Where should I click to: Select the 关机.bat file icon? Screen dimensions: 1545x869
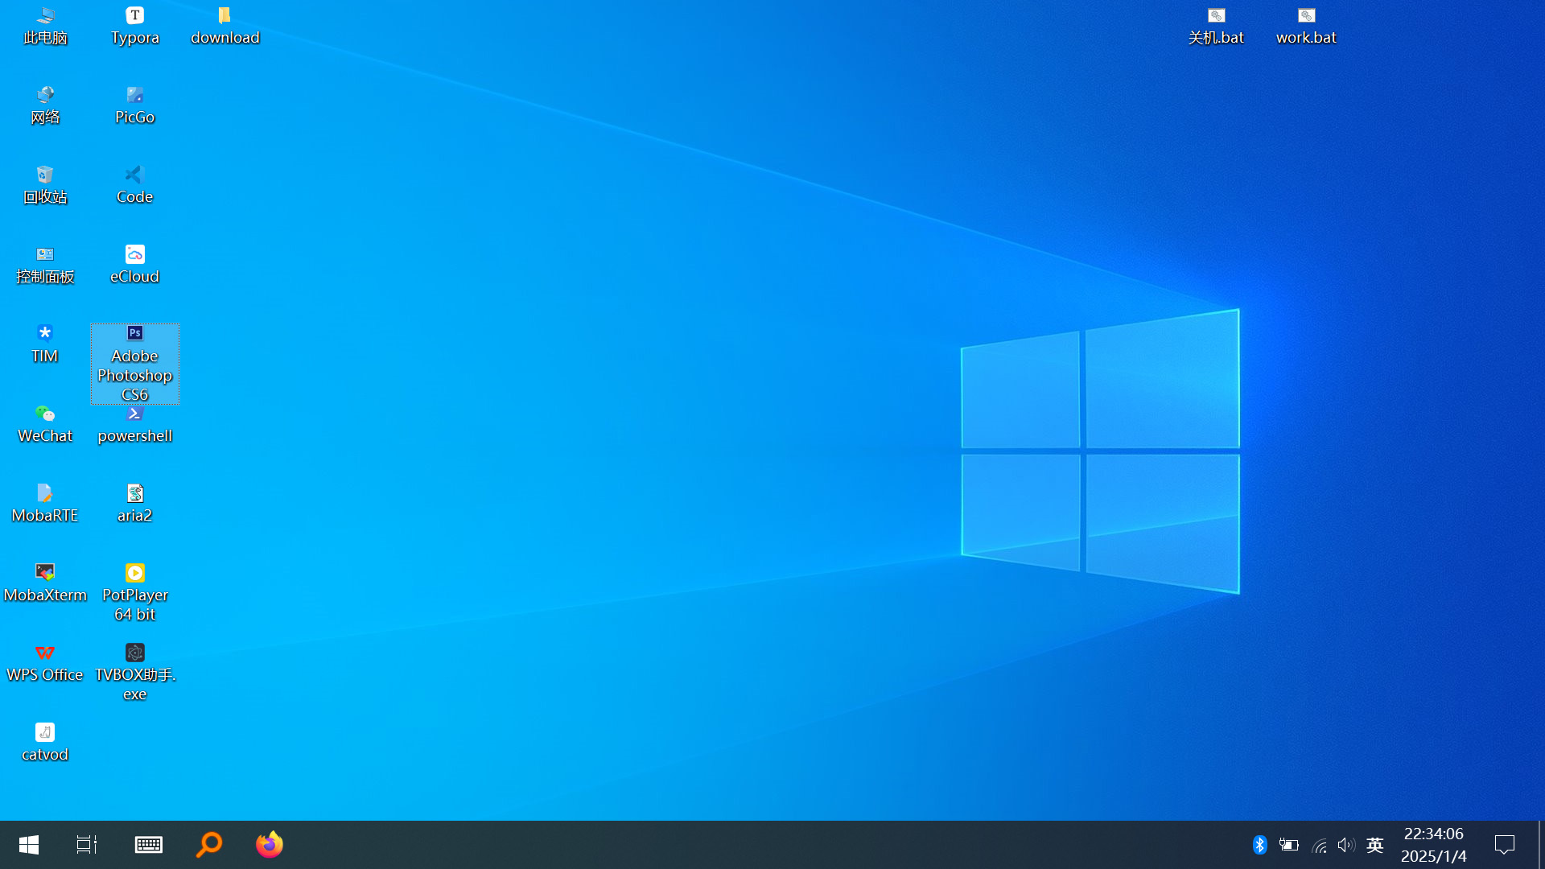point(1217,26)
